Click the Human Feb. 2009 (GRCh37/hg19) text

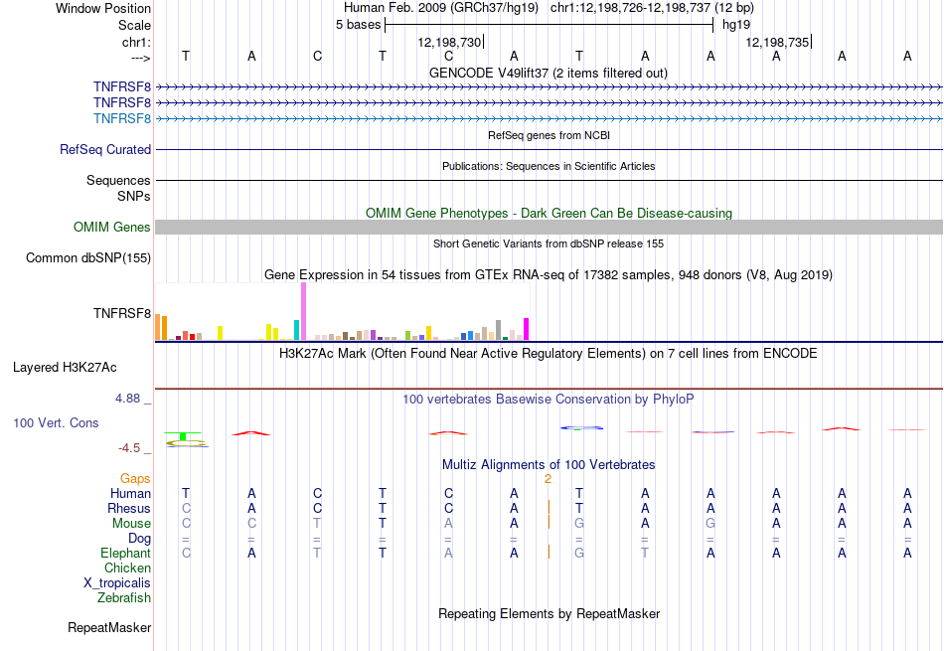pyautogui.click(x=440, y=8)
